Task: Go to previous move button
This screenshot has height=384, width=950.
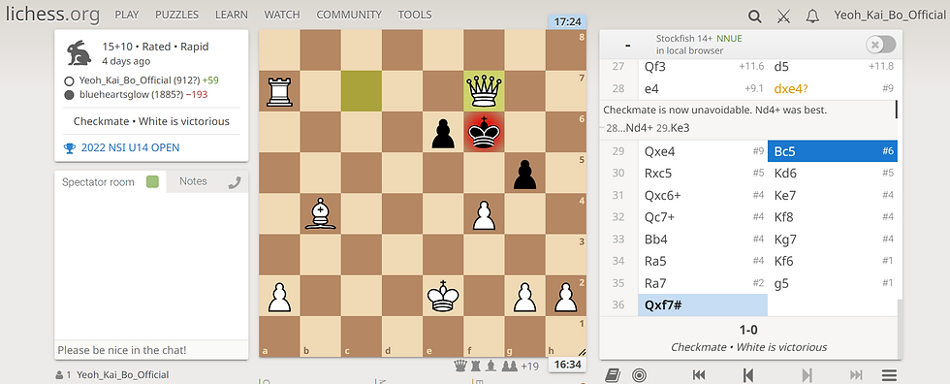Action: pos(747,375)
